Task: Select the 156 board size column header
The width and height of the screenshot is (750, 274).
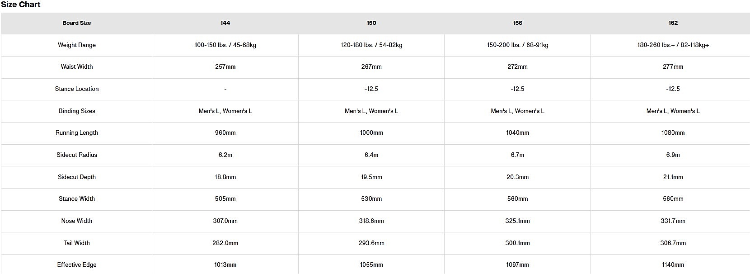Action: point(517,23)
